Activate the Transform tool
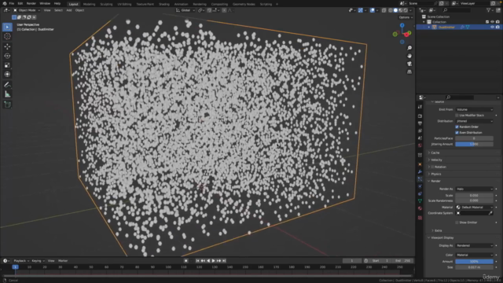The width and height of the screenshot is (503, 283). [7, 75]
